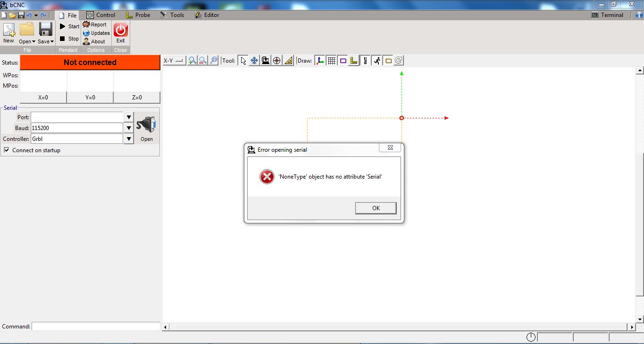The height and width of the screenshot is (344, 644).
Task: Click horizontal scrollbar left arrow
Action: point(166,327)
